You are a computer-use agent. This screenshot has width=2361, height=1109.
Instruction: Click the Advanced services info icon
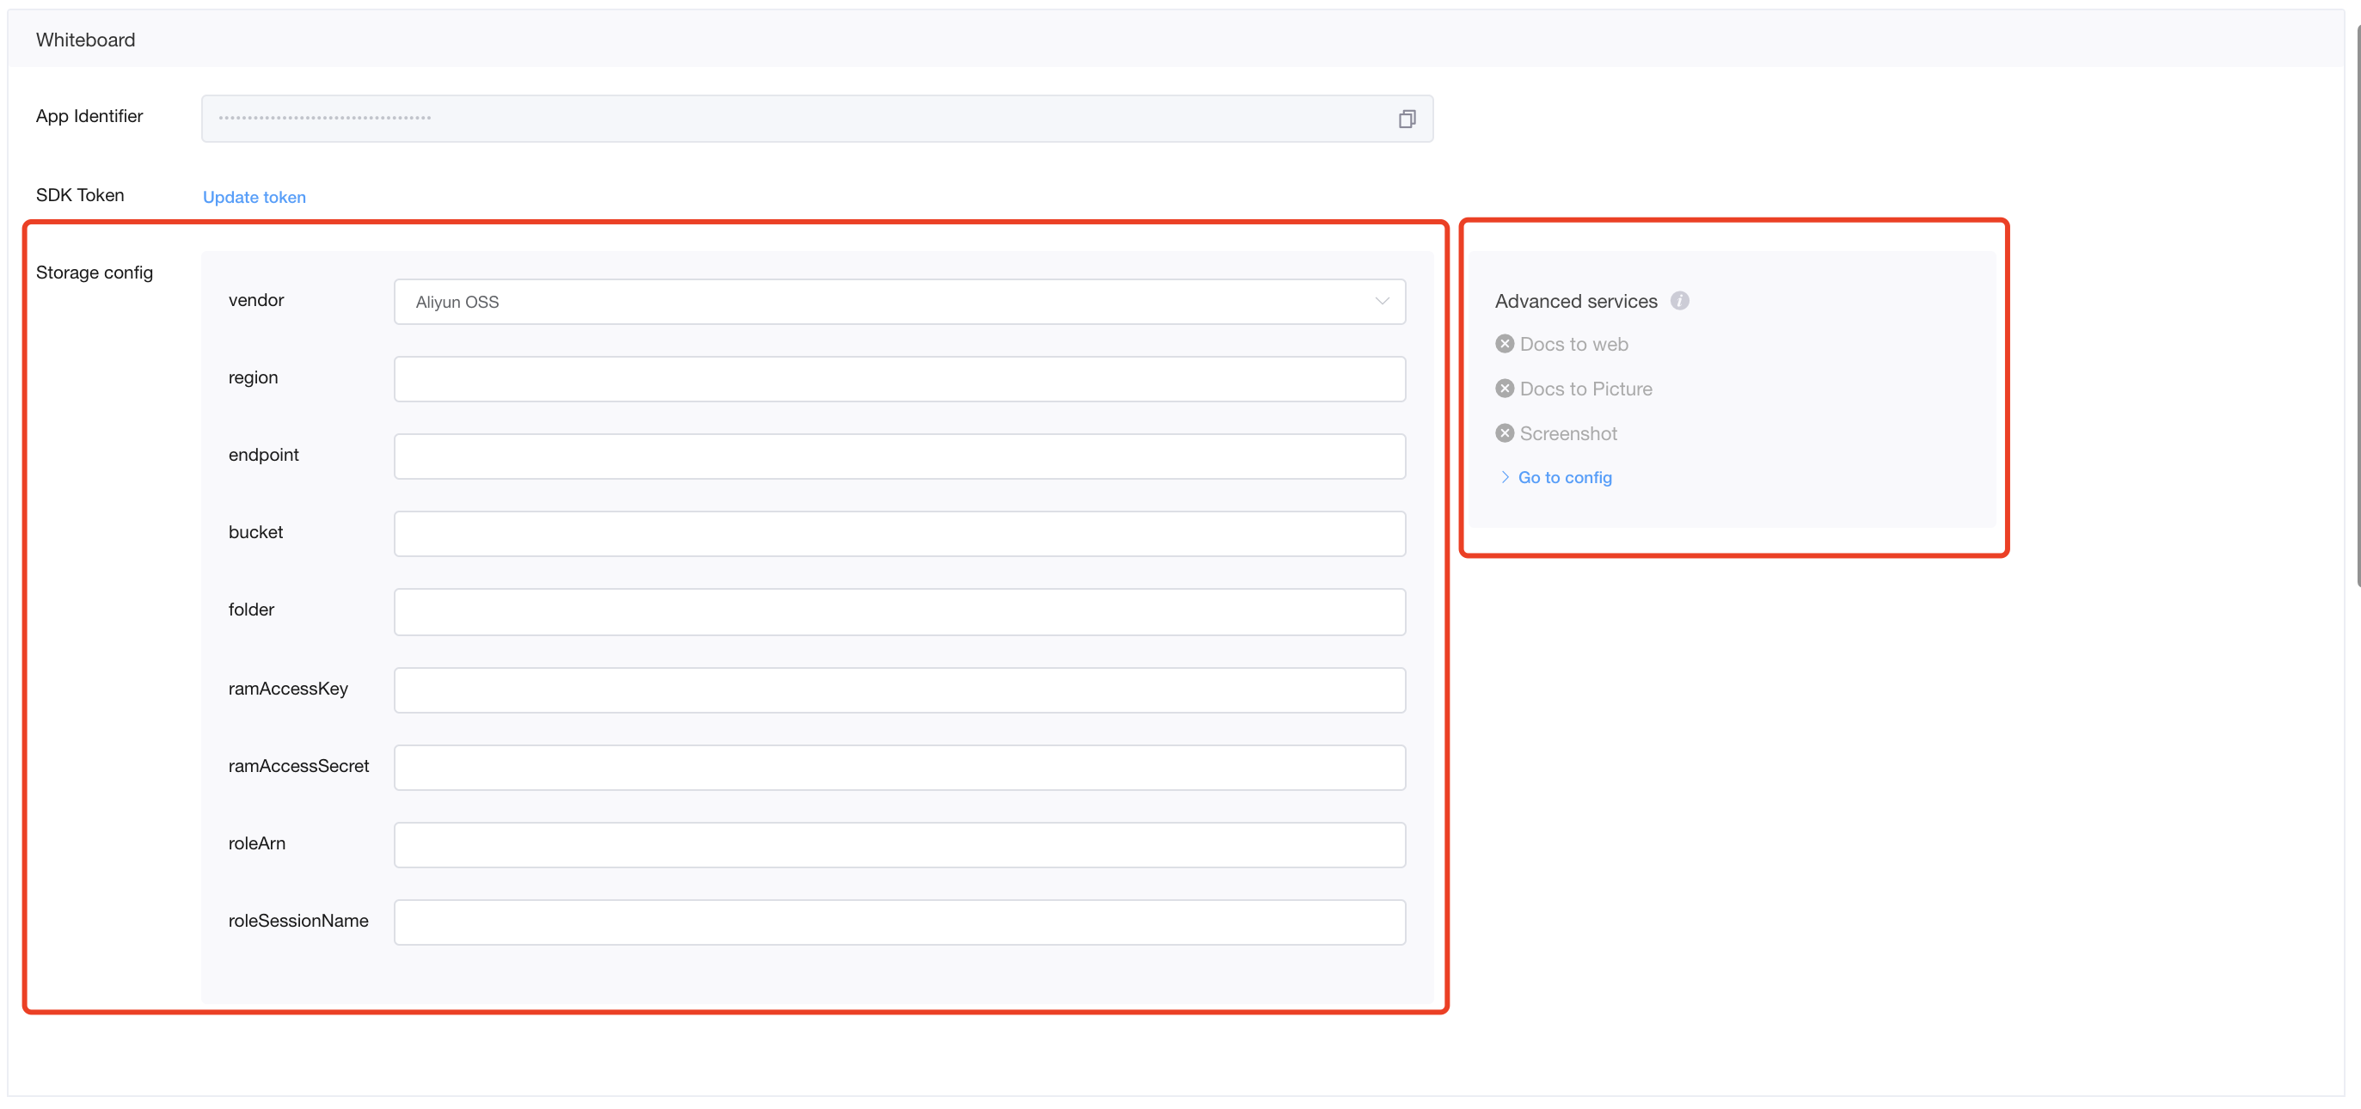[1679, 301]
